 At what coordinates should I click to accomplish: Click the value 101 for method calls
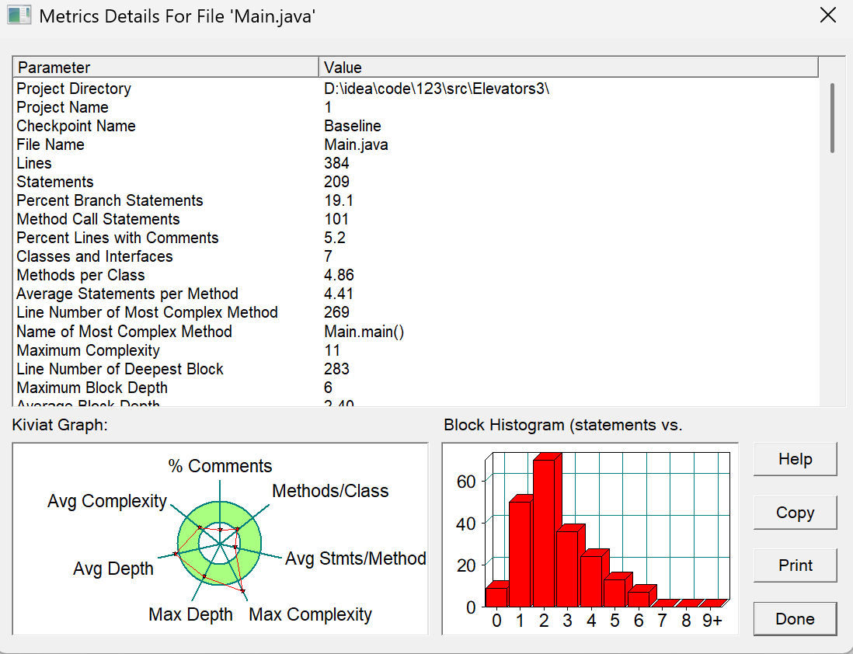336,219
